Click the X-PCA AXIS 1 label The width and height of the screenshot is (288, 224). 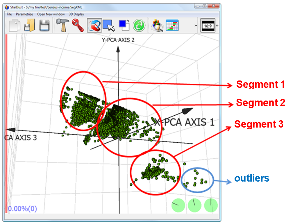pyautogui.click(x=184, y=122)
